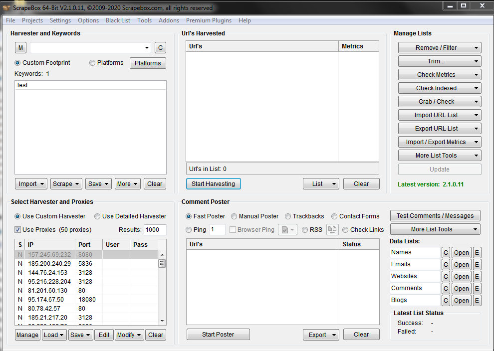Click C button next to Emails list
The width and height of the screenshot is (494, 351).
(x=446, y=265)
